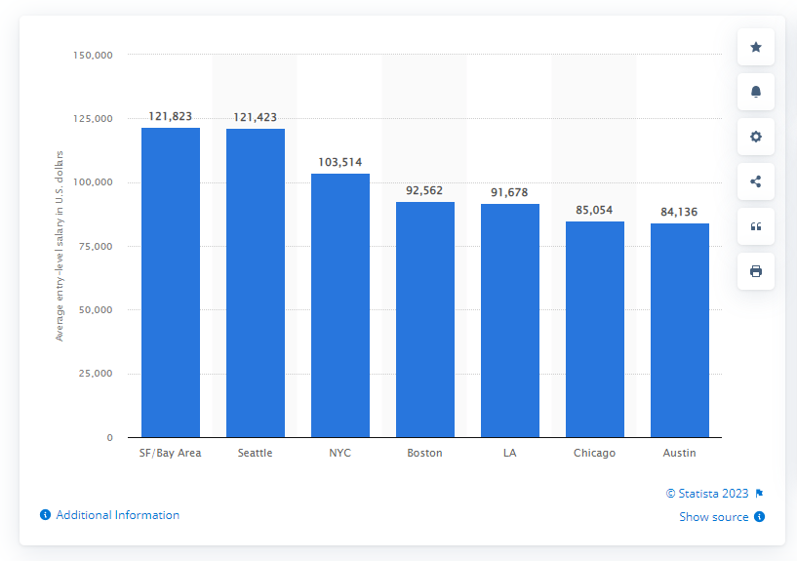Click the NYC salary bar
This screenshot has width=797, height=561.
coord(340,305)
